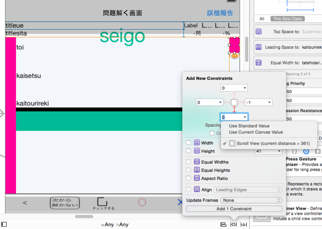Open the left spacing value dropdown
The image size is (322, 229).
pos(220,102)
